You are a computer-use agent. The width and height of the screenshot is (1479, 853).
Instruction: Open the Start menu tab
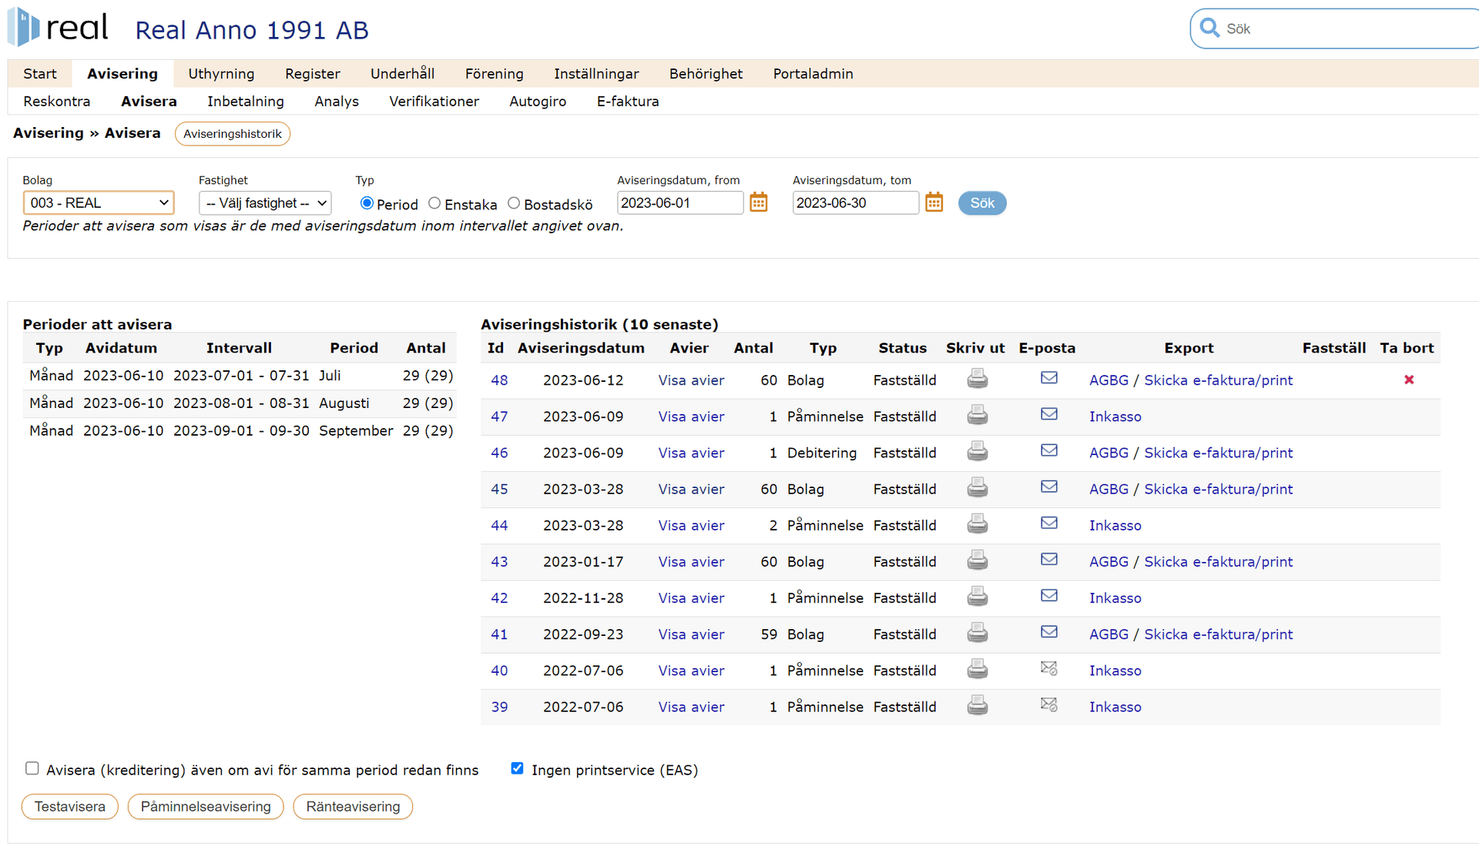[40, 74]
